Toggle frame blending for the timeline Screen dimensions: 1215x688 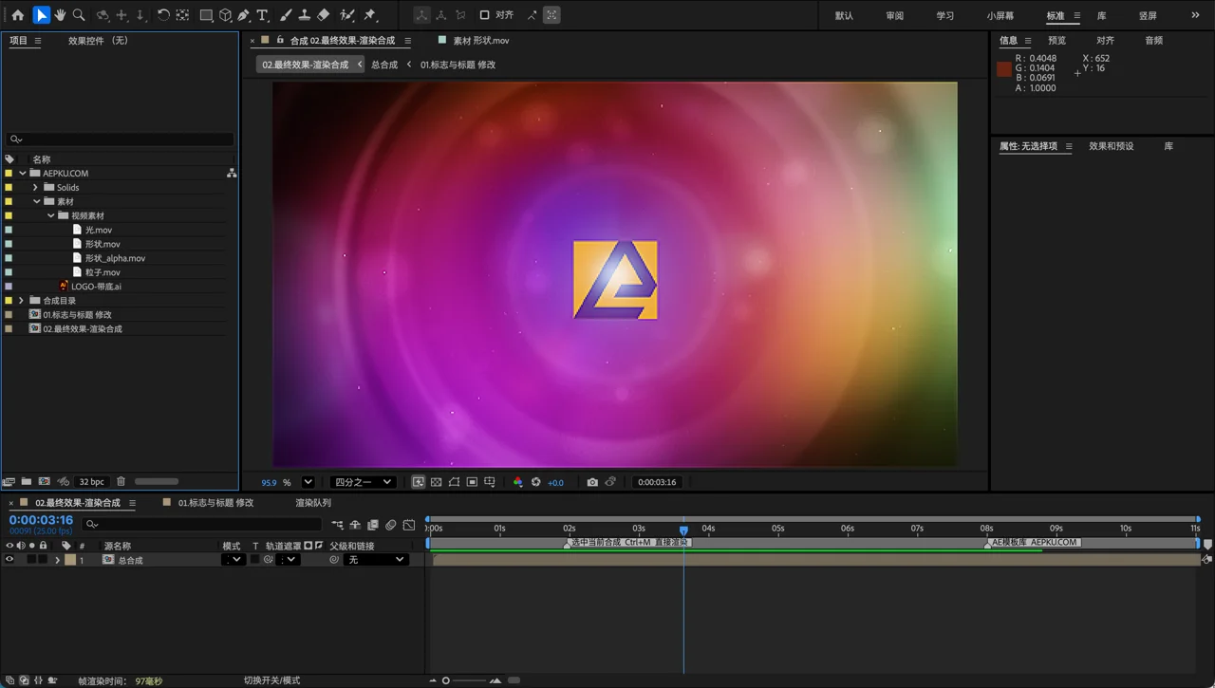373,525
